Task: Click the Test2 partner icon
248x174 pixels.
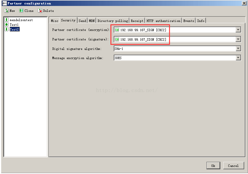Action: (6, 29)
